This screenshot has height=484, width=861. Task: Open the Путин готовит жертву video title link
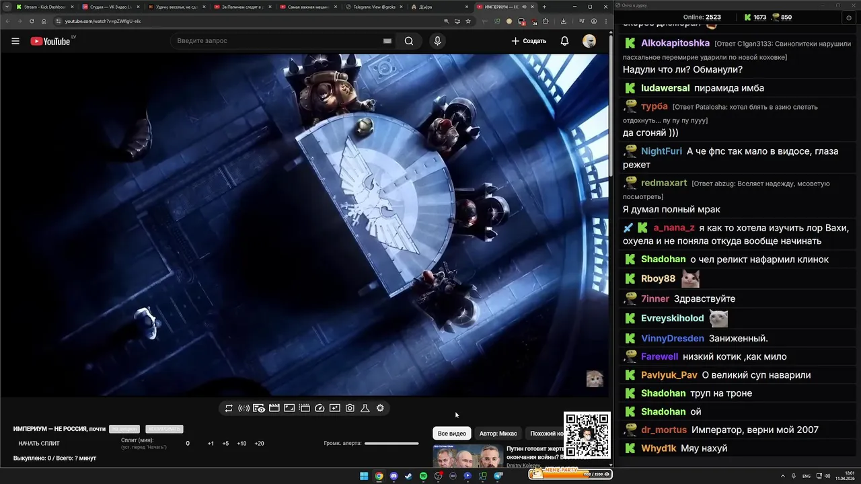535,452
